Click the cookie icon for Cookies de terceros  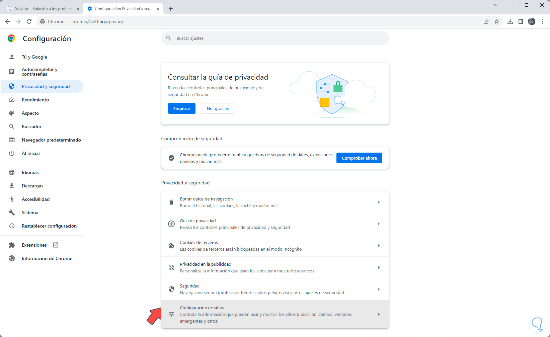171,246
